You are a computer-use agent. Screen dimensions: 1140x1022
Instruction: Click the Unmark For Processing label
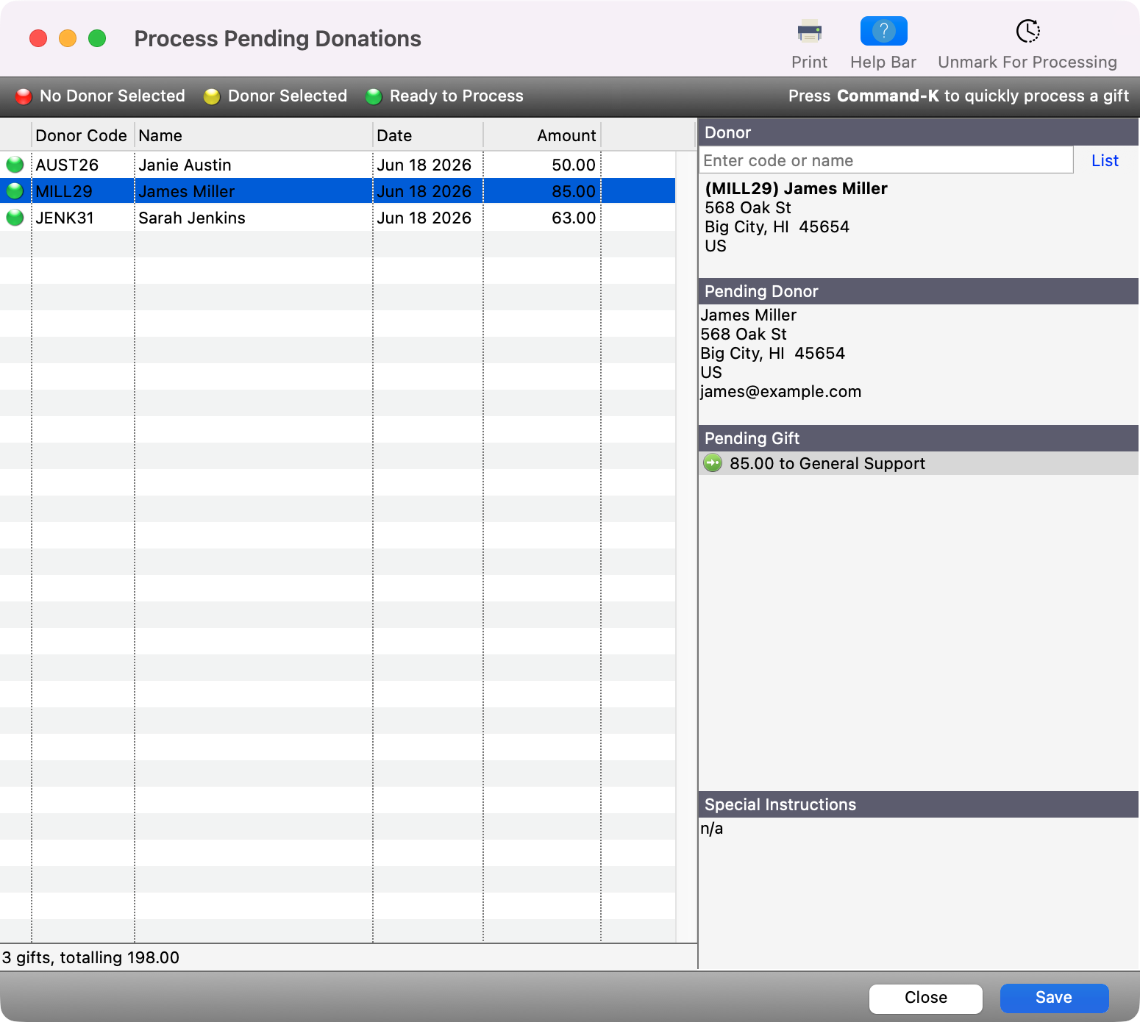[1027, 62]
